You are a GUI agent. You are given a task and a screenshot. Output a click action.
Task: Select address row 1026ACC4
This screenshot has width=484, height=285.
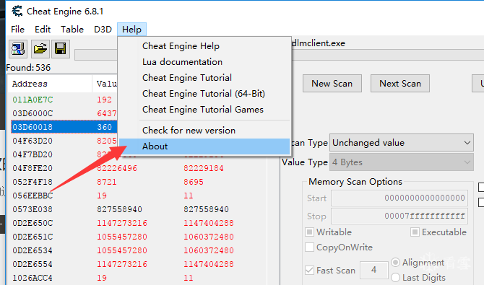point(33,278)
